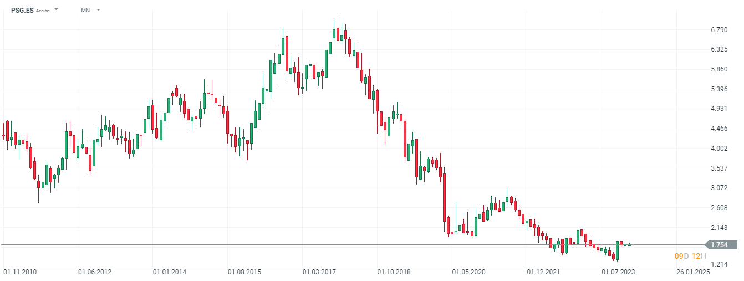The image size is (744, 281).
Task: Click the 6.790 price axis label
Action: click(718, 29)
